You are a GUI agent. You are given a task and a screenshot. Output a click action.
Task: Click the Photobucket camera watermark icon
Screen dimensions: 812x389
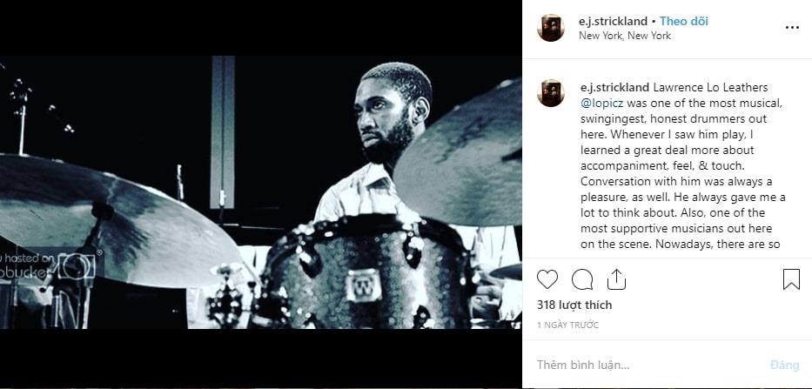pos(76,265)
